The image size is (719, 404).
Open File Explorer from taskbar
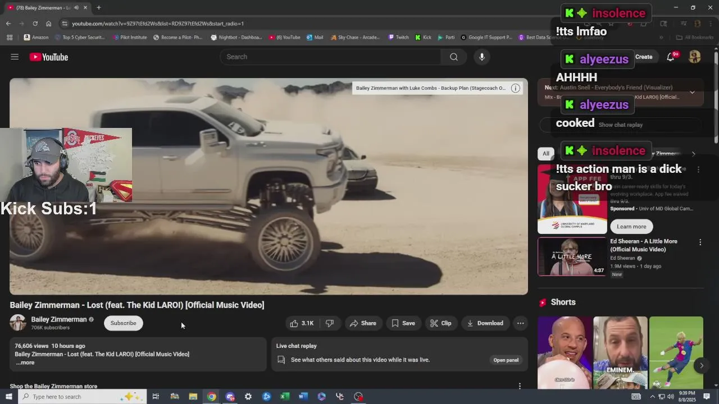click(193, 397)
